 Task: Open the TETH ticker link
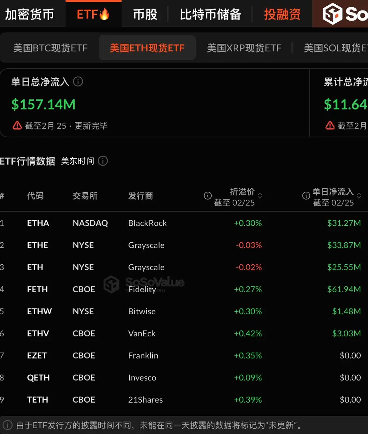(38, 400)
